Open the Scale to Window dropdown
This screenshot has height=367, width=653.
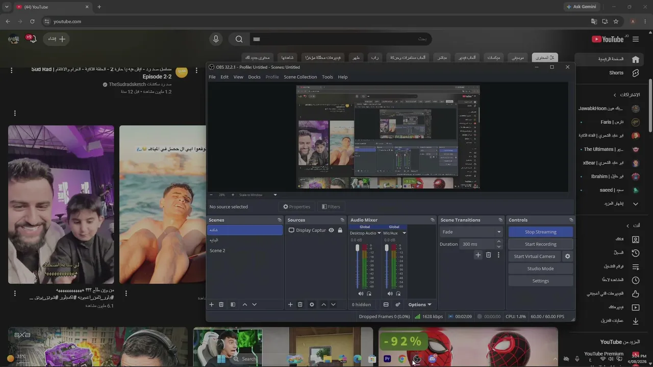tap(258, 195)
